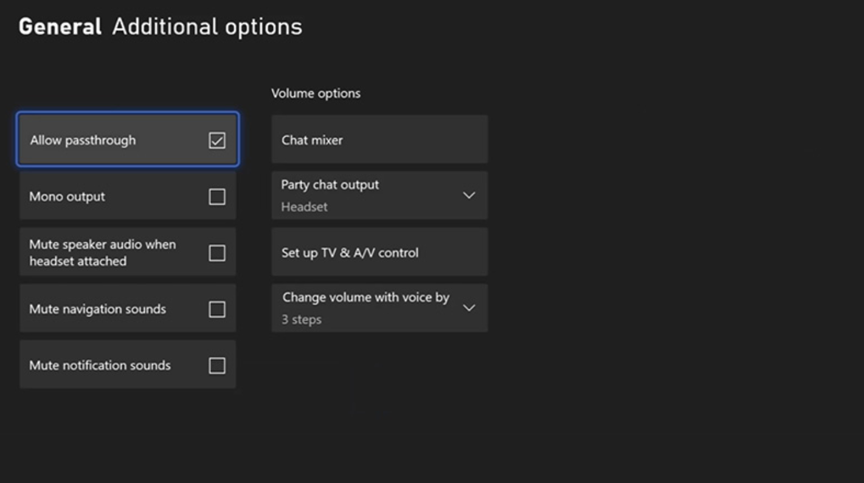This screenshot has width=864, height=483.
Task: Open the Chat mixer option
Action: [379, 140]
